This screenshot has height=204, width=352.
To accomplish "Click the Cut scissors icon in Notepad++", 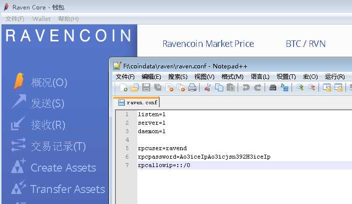I will coord(207,87).
